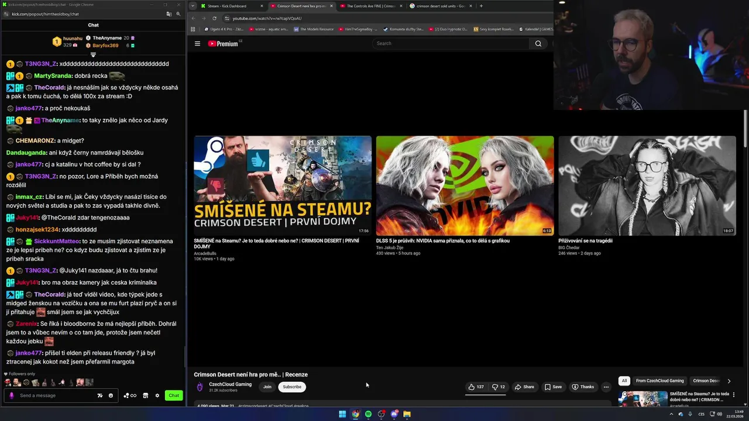Click Baryfox369 in chat leaderboard
This screenshot has width=749, height=421.
105,46
